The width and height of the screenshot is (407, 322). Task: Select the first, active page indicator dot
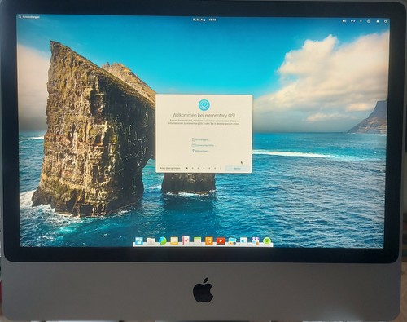click(187, 168)
